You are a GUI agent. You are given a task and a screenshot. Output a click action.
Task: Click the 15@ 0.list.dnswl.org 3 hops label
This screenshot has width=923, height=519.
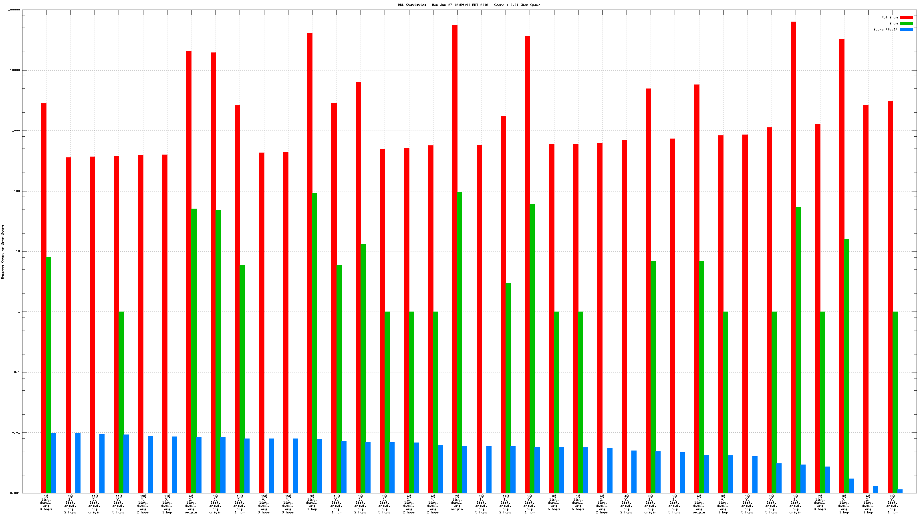[264, 504]
